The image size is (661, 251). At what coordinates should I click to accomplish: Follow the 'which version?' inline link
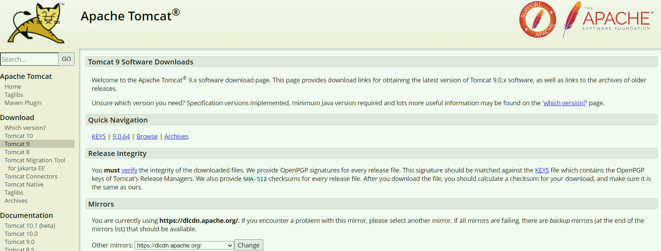pyautogui.click(x=565, y=103)
